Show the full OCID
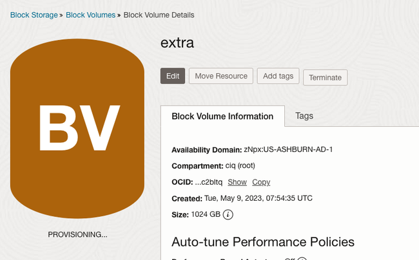Viewport: 419px width, 260px height. [x=237, y=182]
